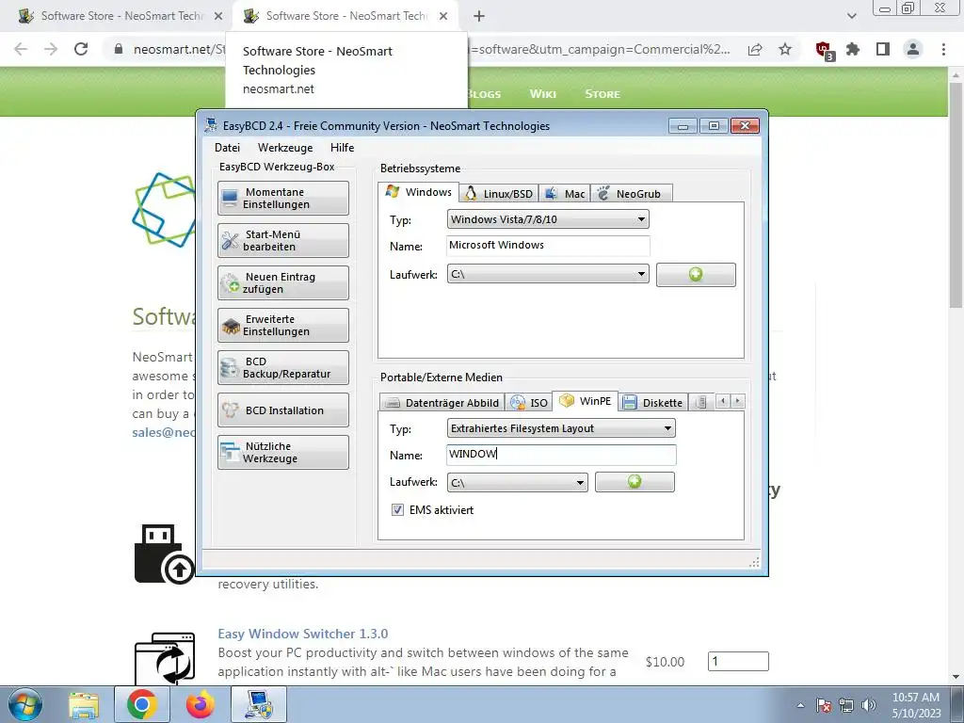Viewport: 964px width, 723px height.
Task: Select the WinPE tab
Action: coord(586,401)
